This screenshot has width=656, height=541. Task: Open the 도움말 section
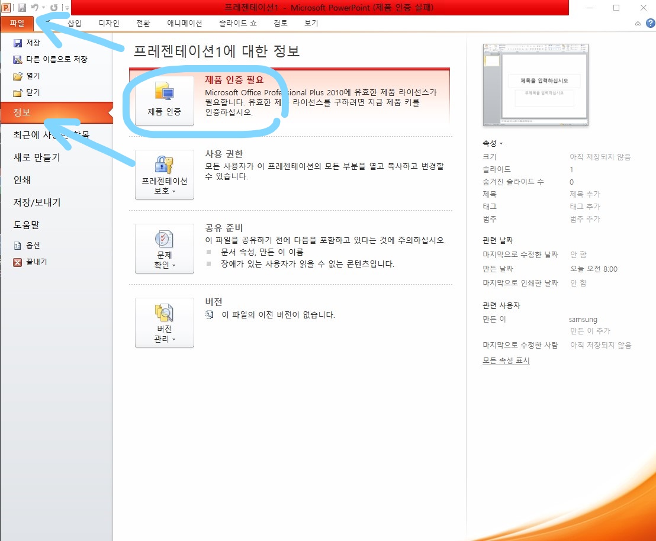(27, 225)
